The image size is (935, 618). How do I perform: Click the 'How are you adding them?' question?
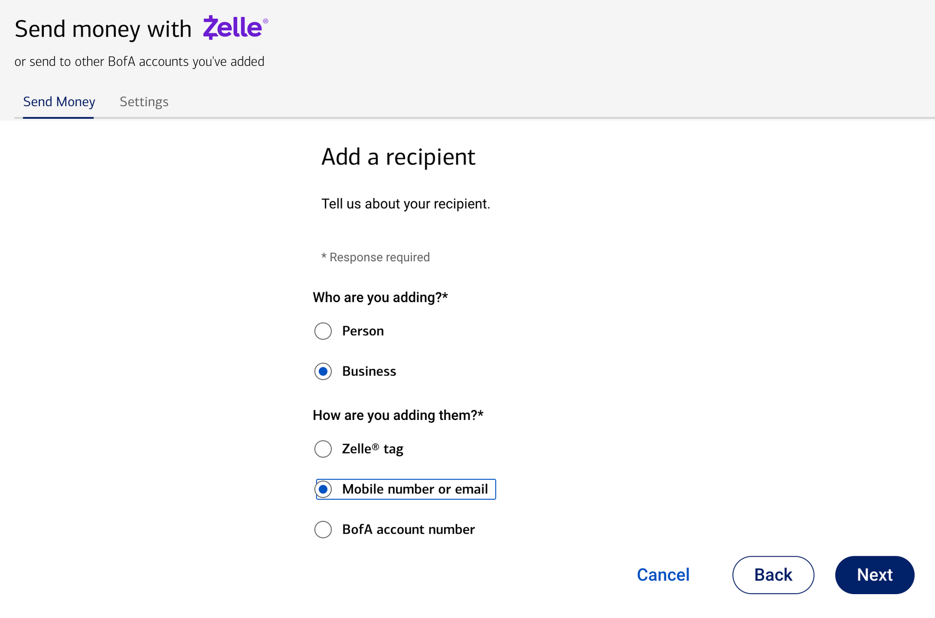(397, 415)
